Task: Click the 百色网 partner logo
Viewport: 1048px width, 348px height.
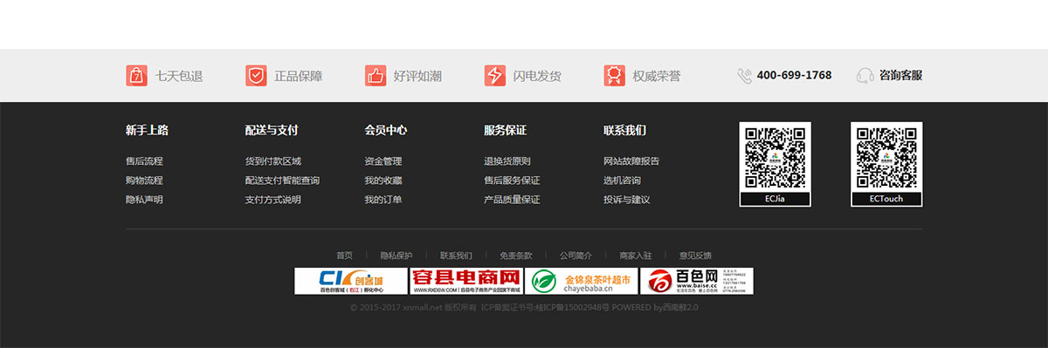Action: (697, 281)
